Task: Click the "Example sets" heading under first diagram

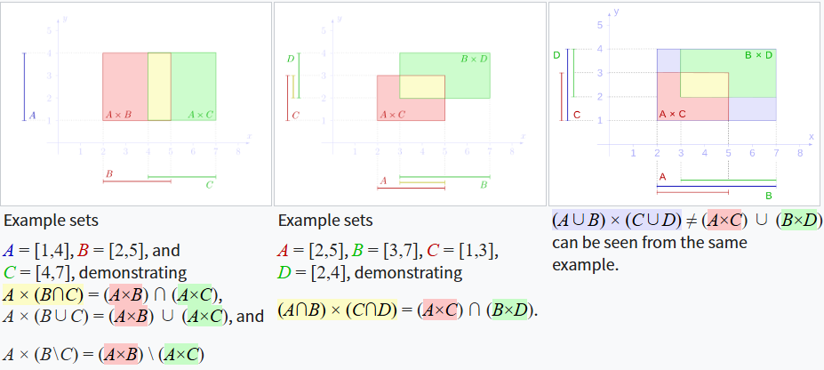Action: [52, 220]
